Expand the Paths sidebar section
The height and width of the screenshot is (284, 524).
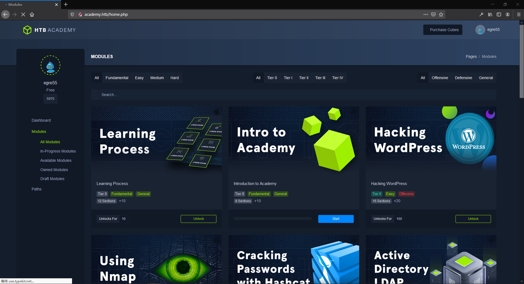click(36, 189)
